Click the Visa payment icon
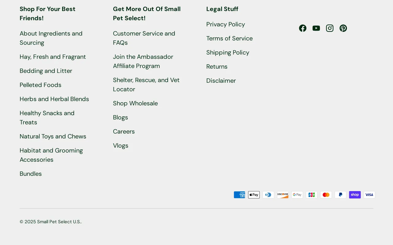The height and width of the screenshot is (245, 393). click(369, 195)
